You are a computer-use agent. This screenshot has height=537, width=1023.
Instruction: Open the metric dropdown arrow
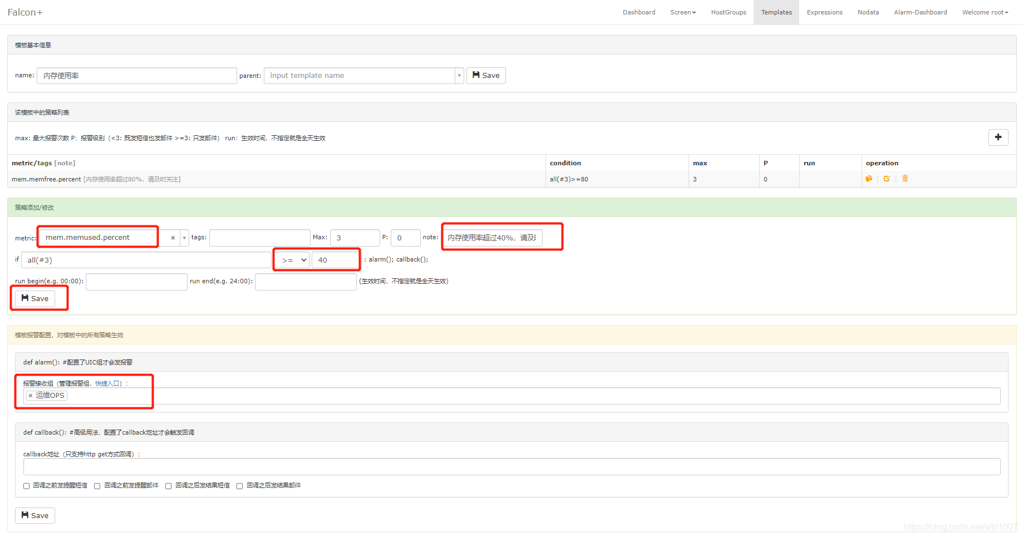pos(184,238)
